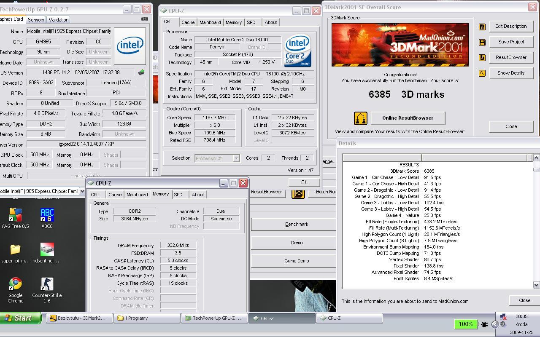Open the GPU selection dropdown in GPU-Z
Viewport: 540px width, 337px height.
(x=82, y=191)
